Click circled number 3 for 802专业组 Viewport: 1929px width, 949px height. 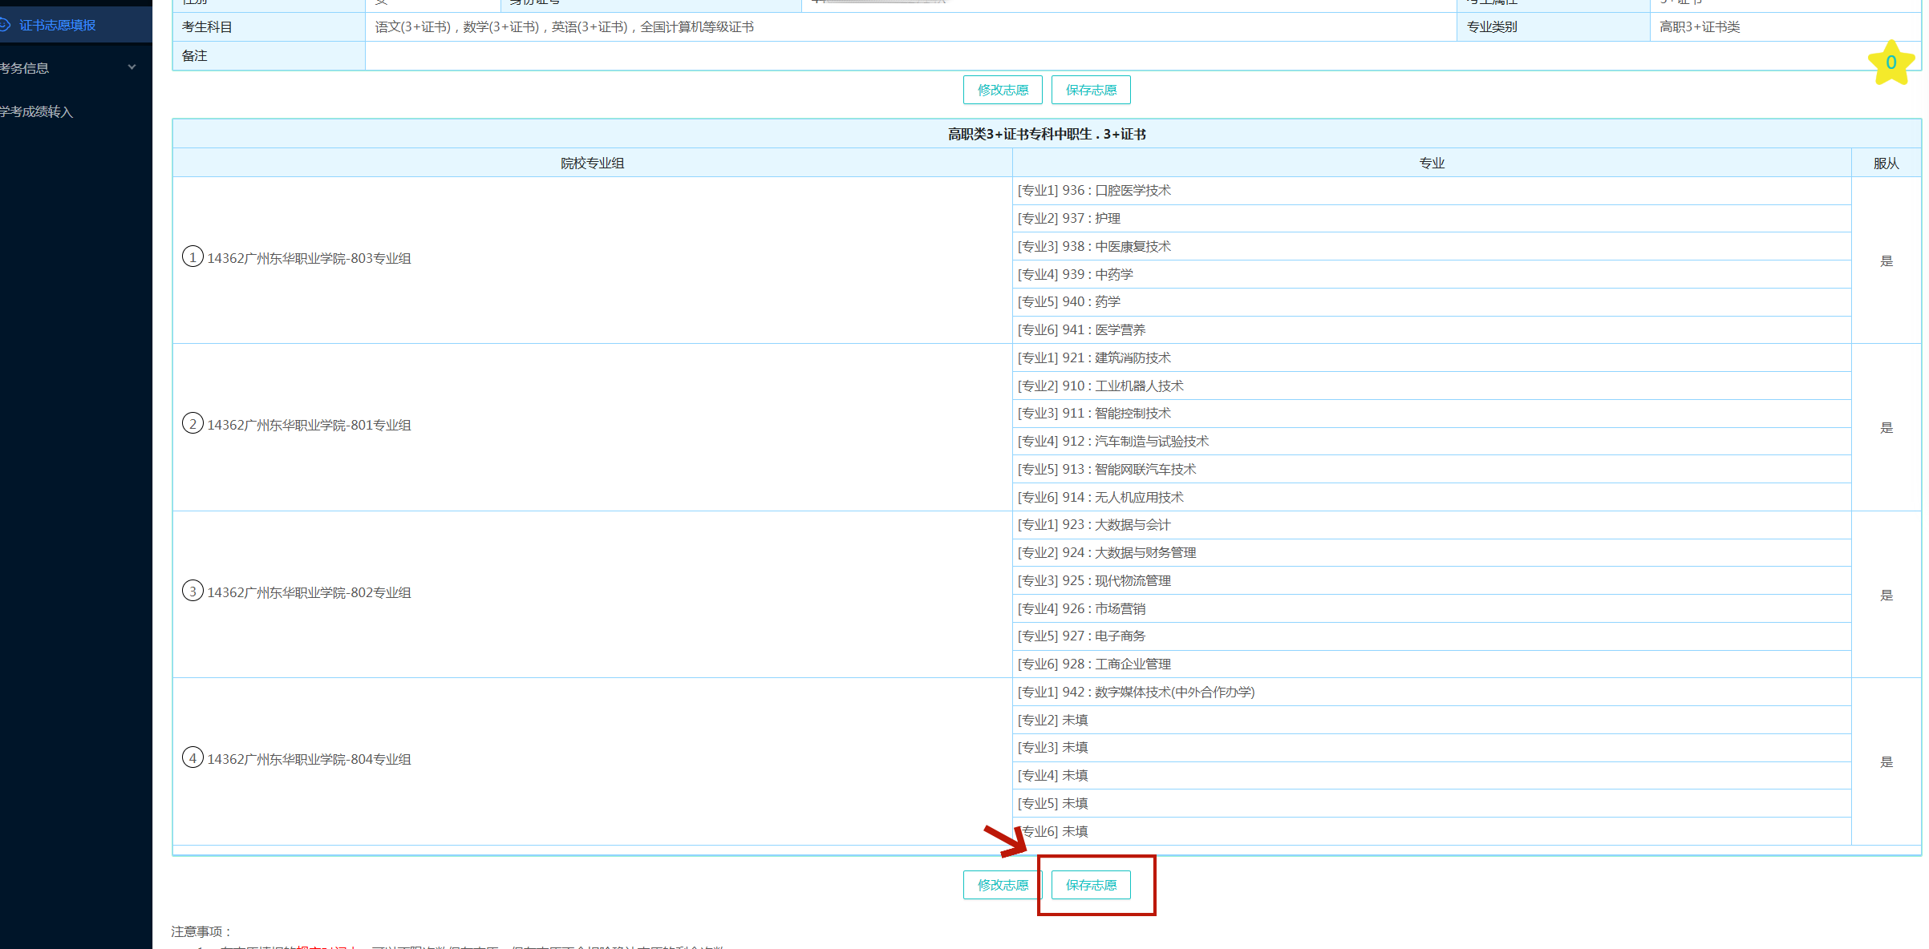[x=192, y=592]
